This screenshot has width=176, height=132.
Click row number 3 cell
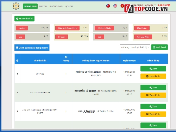pyautogui.click(x=17, y=111)
